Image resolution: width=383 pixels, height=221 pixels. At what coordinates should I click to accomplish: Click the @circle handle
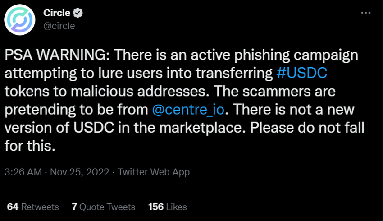[59, 25]
